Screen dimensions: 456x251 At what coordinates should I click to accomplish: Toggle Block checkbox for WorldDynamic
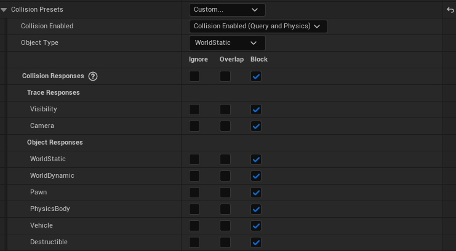click(256, 176)
